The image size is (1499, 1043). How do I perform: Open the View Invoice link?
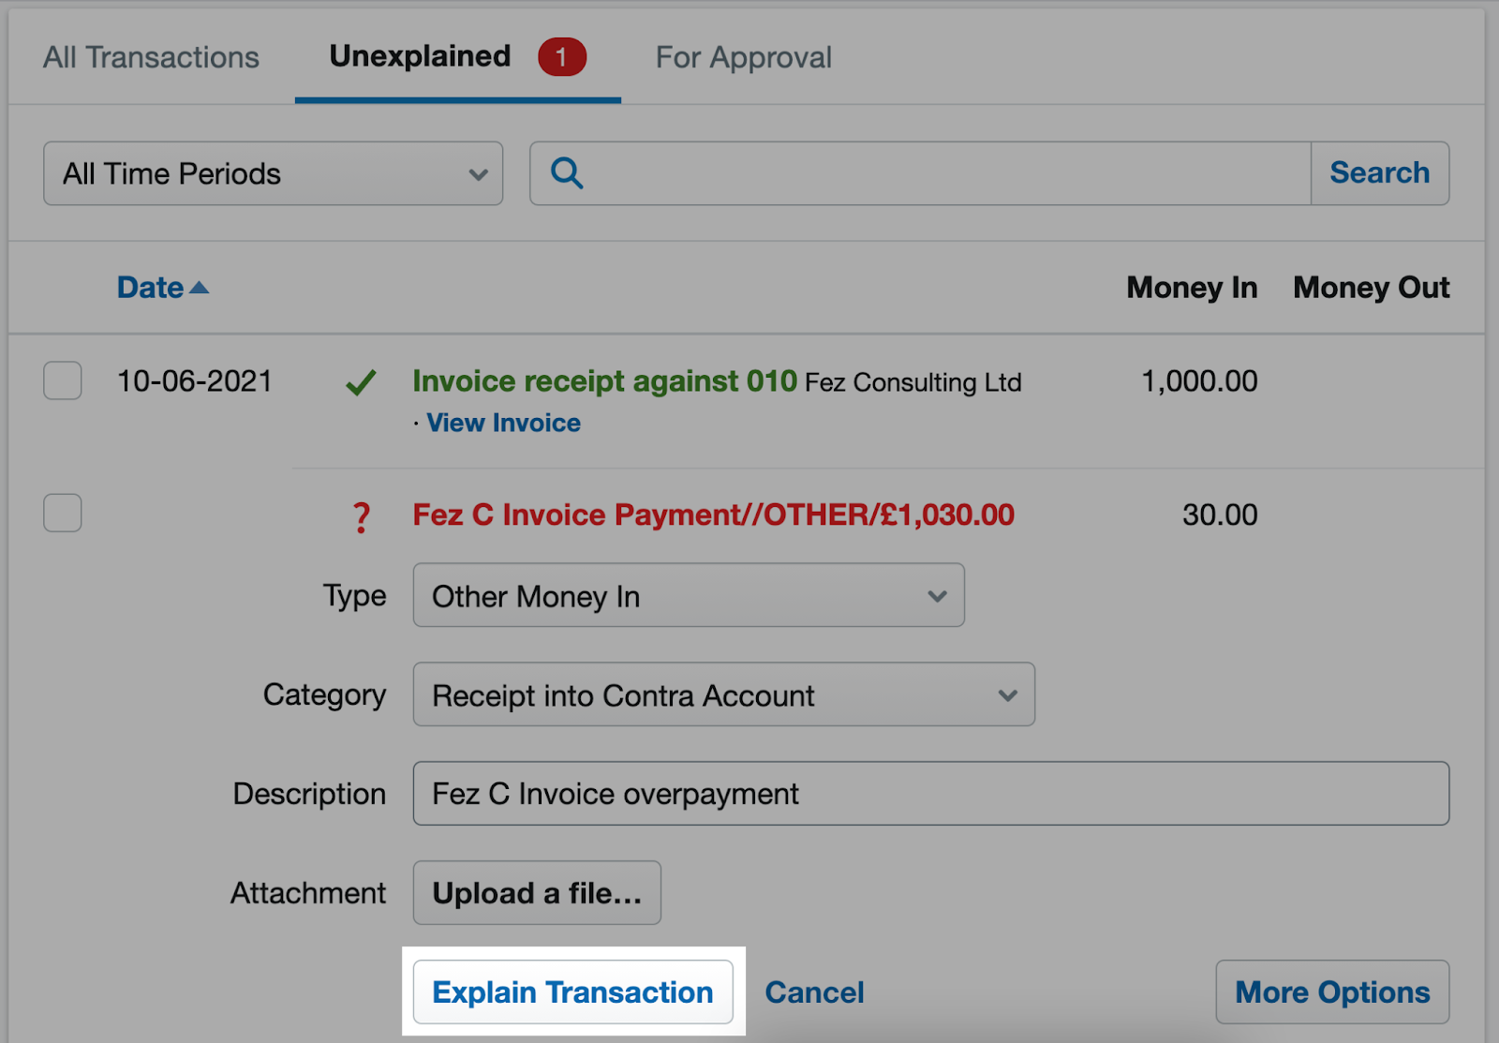pos(504,423)
